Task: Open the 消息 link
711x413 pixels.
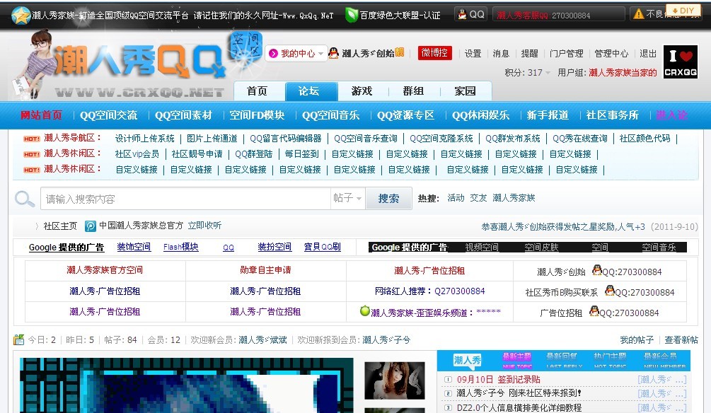Action: (501, 54)
